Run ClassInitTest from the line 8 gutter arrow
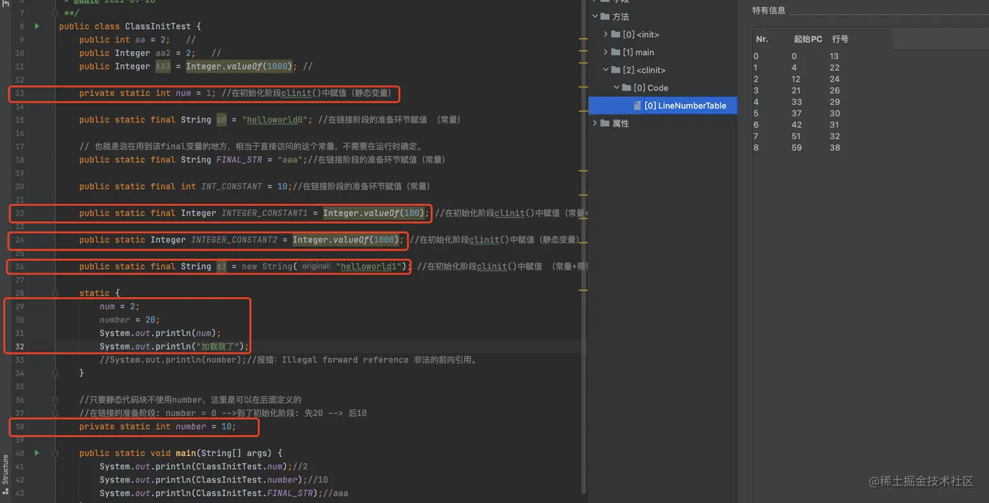 (x=37, y=26)
